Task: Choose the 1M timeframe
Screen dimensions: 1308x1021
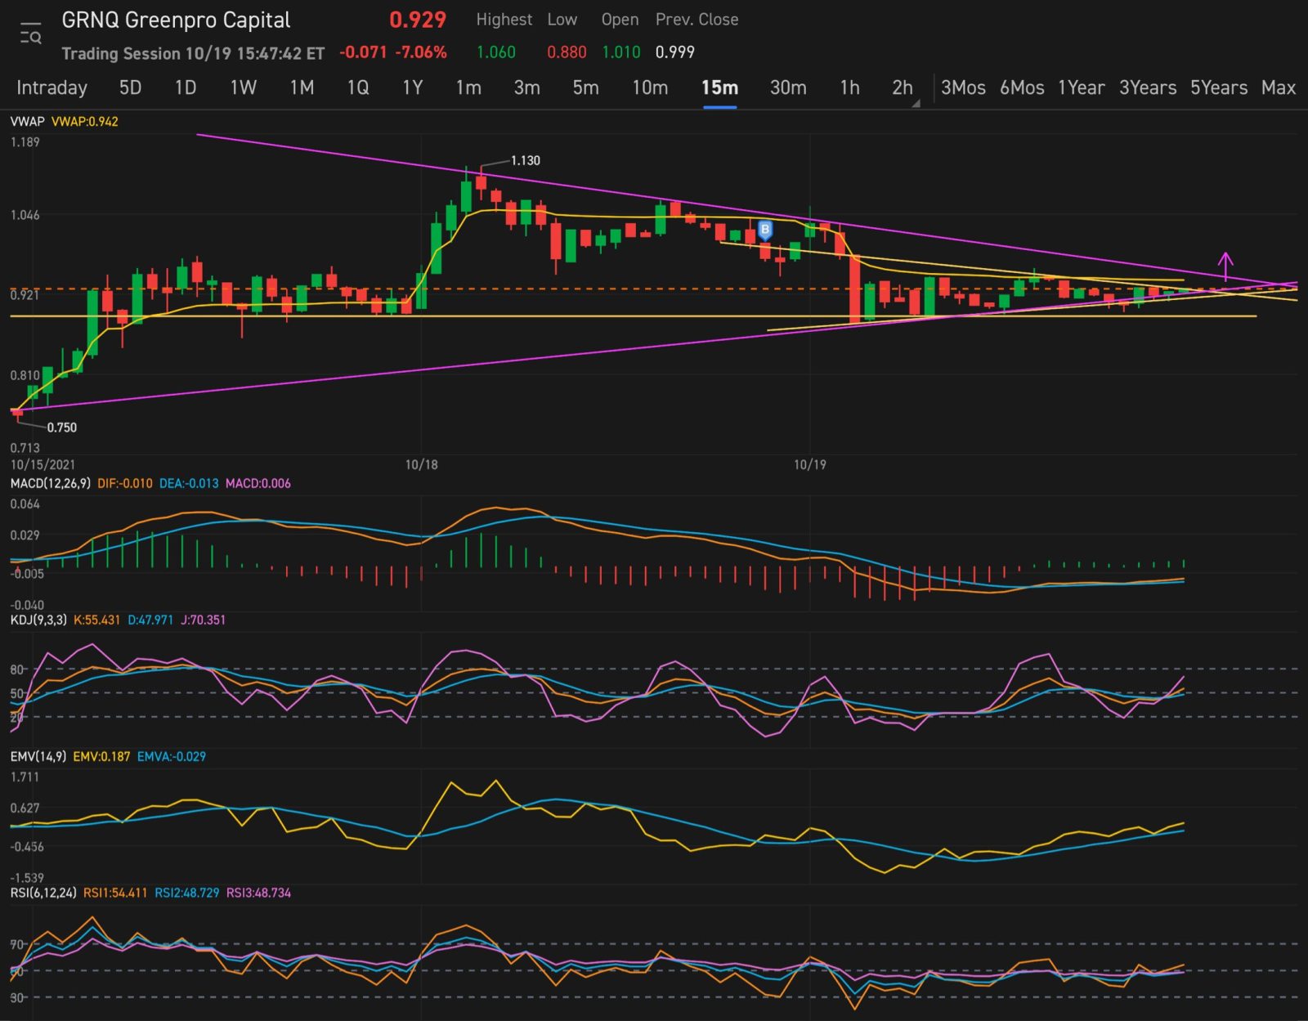Action: click(x=302, y=87)
